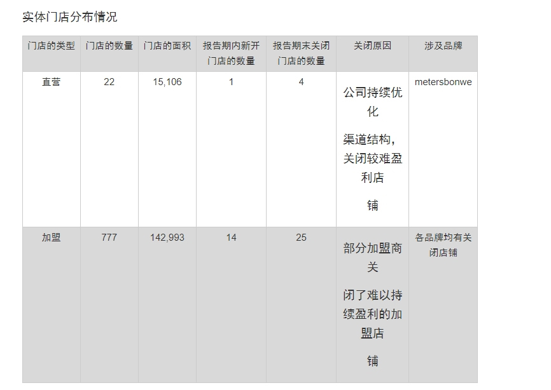Screen dimensions: 551x390
Task: Click the value 25 in the franchise row
Action: [301, 238]
